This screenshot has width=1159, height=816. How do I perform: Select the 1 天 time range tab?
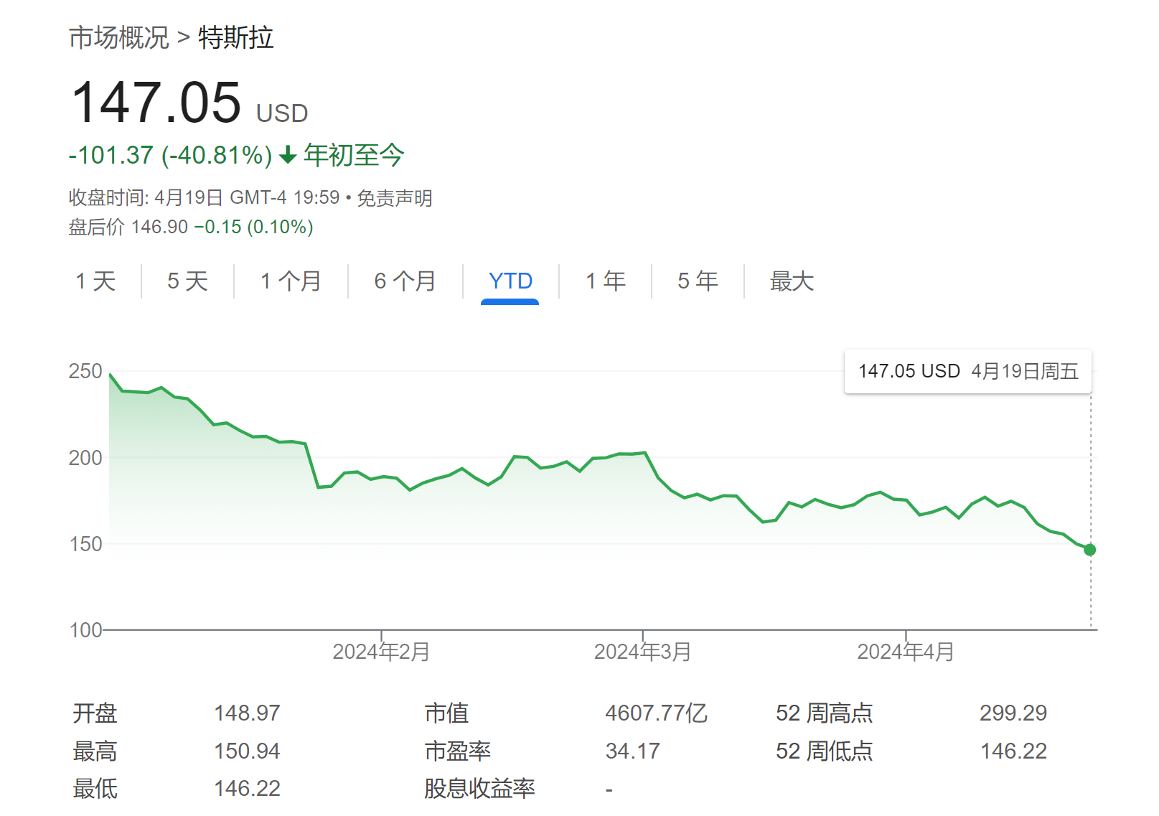pyautogui.click(x=95, y=281)
